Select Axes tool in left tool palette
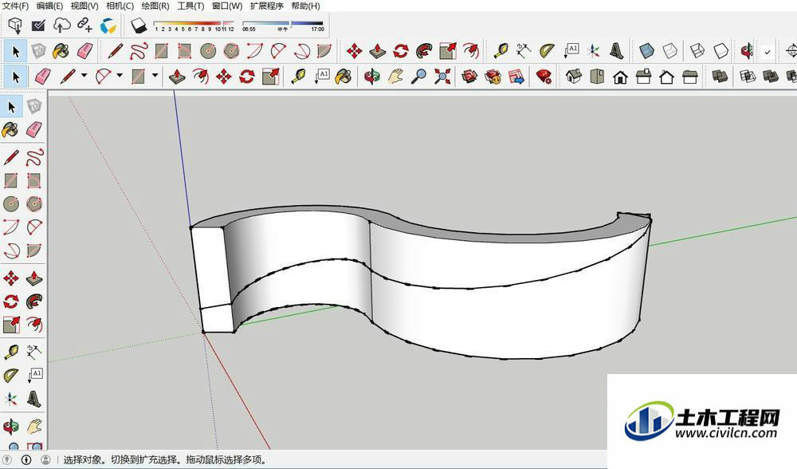 [x=10, y=399]
